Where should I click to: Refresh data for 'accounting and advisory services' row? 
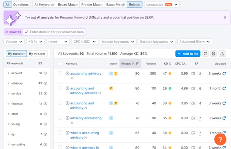224,88
